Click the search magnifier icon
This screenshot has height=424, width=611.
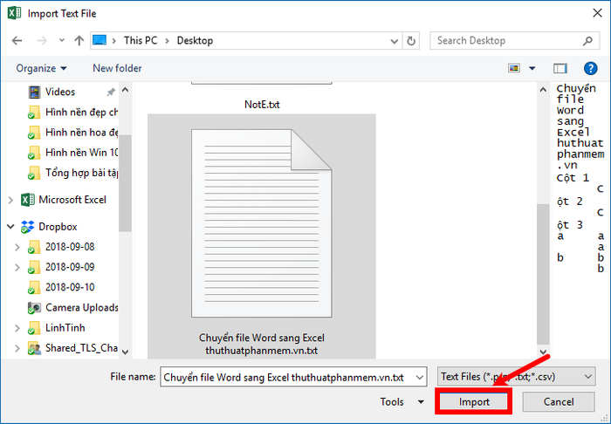click(588, 40)
